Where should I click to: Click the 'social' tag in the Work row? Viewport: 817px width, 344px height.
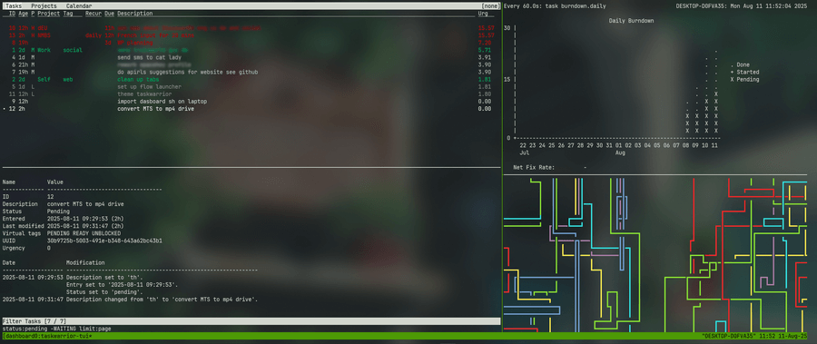(x=73, y=50)
